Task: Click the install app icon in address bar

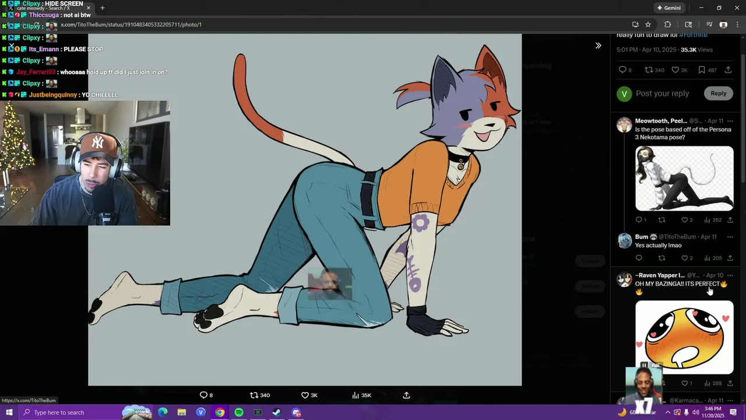Action: point(635,24)
